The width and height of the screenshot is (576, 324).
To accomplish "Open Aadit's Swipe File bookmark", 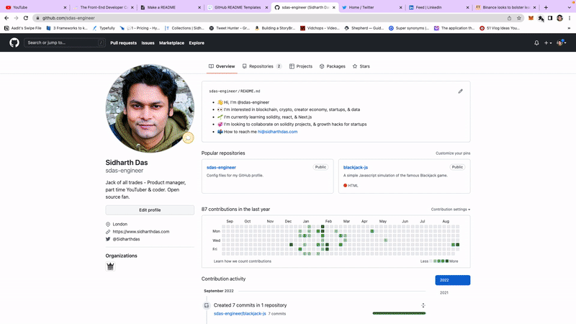I will (x=23, y=28).
